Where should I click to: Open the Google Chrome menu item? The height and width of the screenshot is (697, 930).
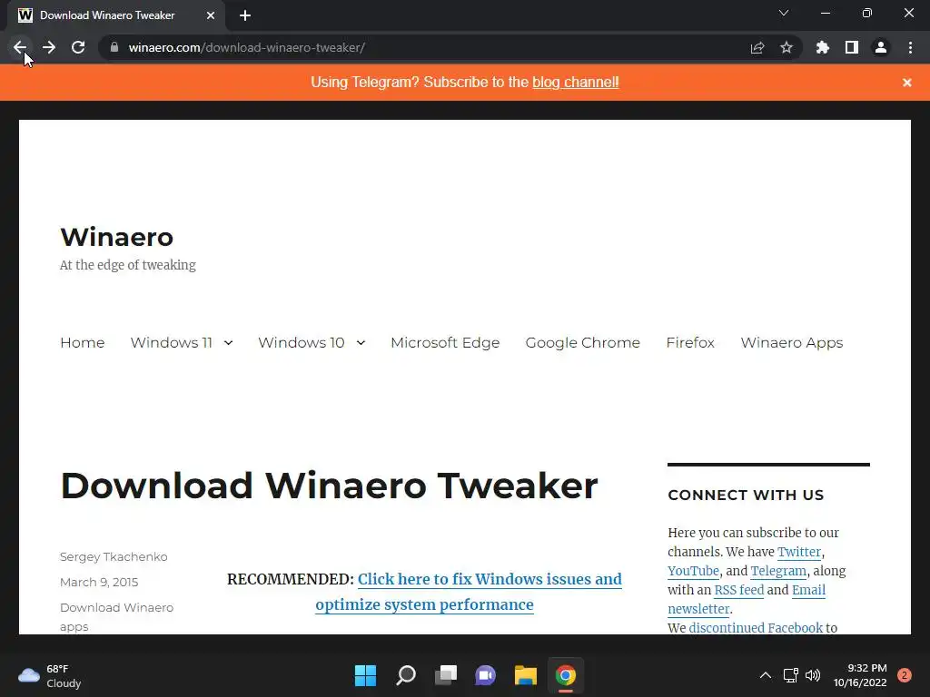[583, 342]
